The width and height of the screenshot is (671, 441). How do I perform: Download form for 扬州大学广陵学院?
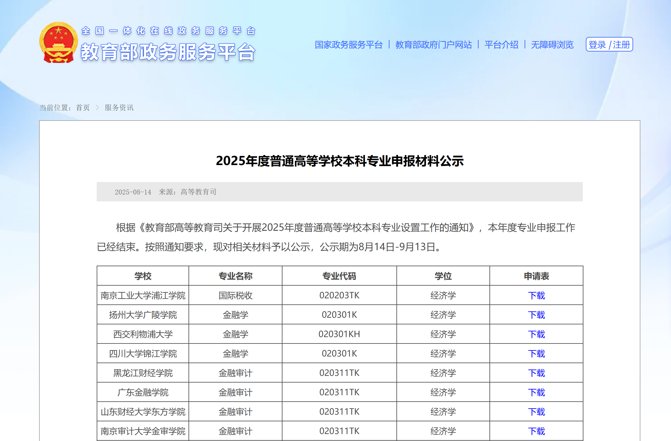tap(536, 315)
